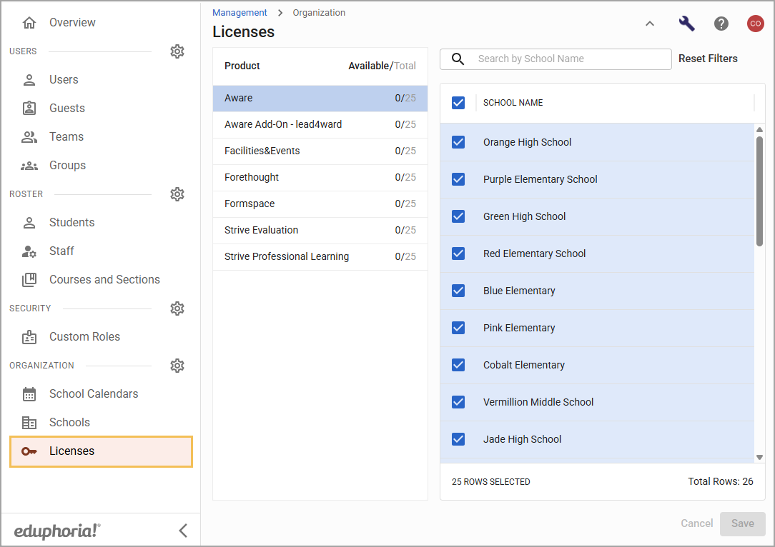
Task: Open Courses and Sections
Action: [105, 279]
